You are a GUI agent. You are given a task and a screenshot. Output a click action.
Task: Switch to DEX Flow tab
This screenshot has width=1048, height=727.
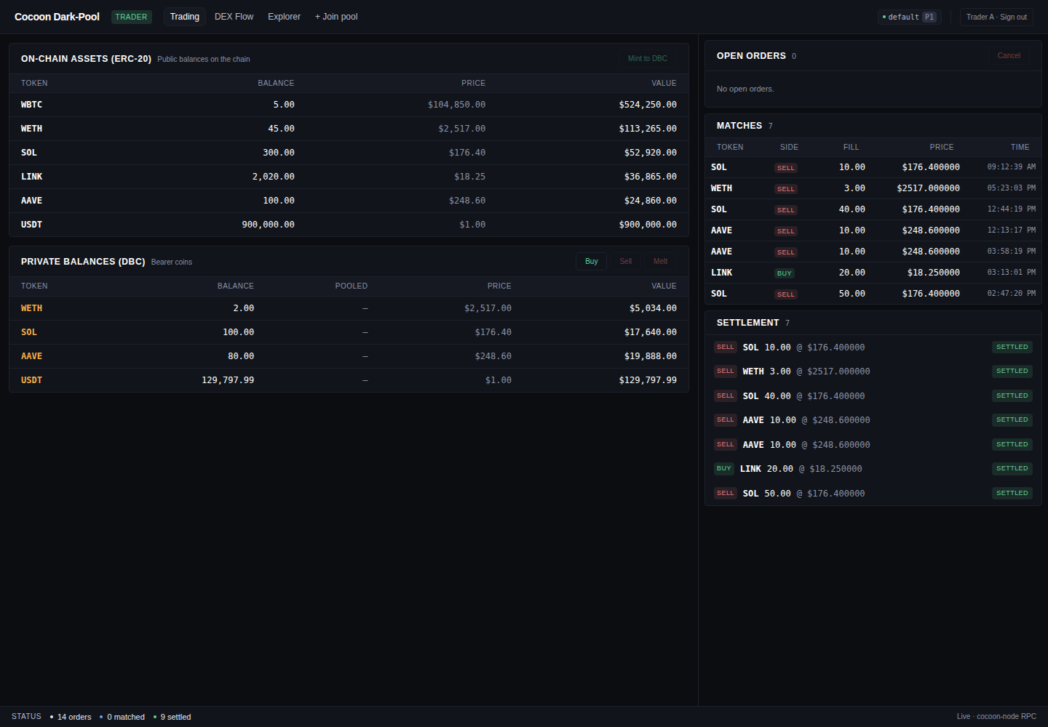point(234,17)
